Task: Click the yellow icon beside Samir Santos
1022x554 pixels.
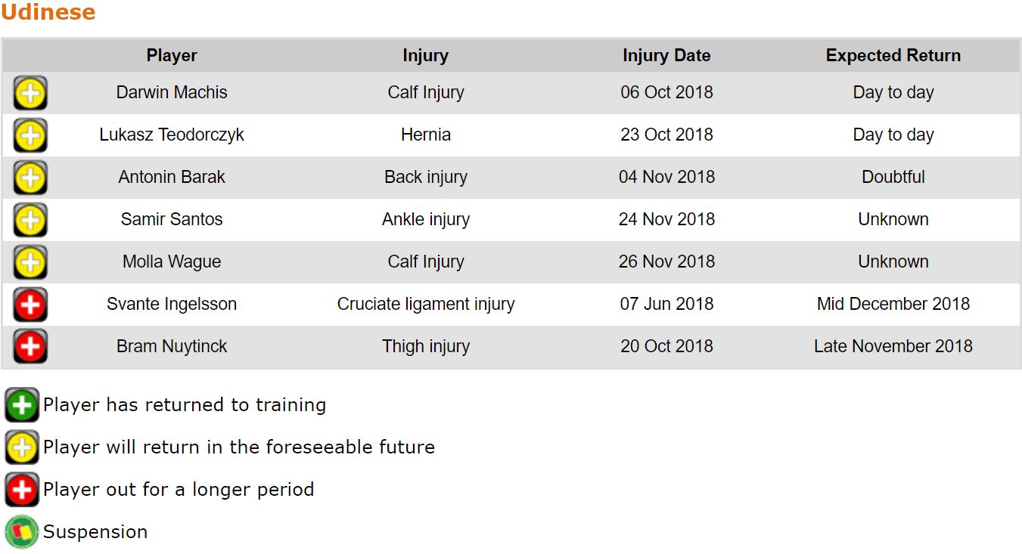Action: tap(30, 220)
